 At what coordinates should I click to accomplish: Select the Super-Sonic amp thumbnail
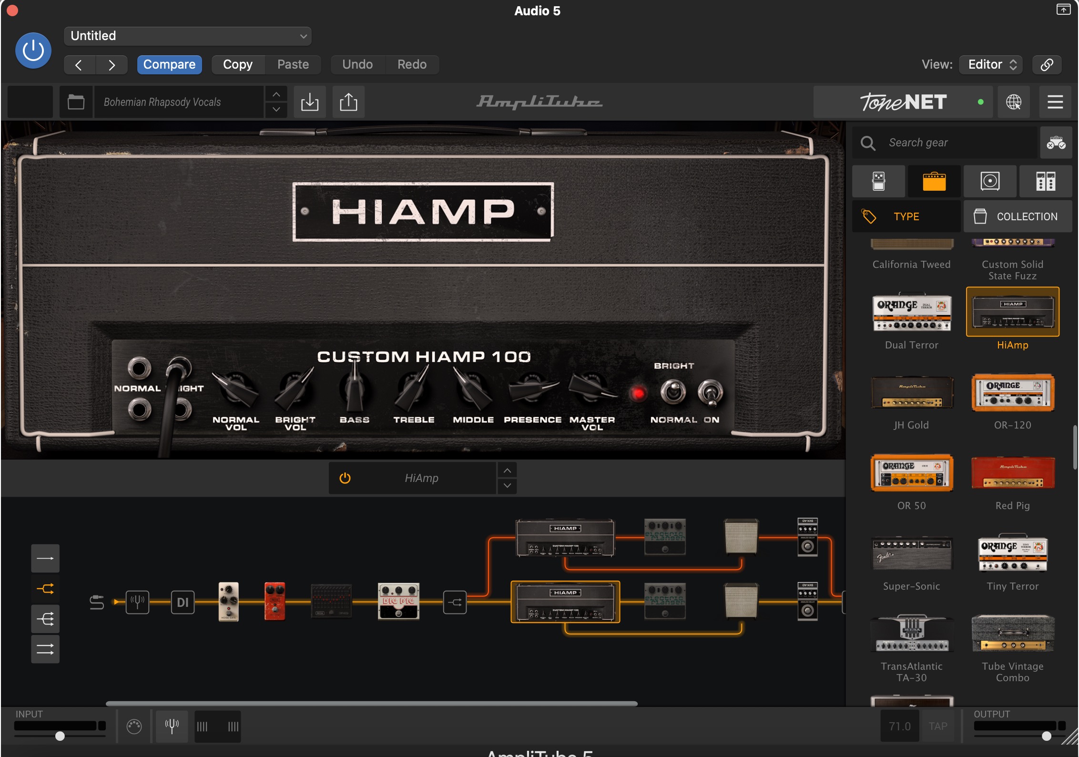912,553
